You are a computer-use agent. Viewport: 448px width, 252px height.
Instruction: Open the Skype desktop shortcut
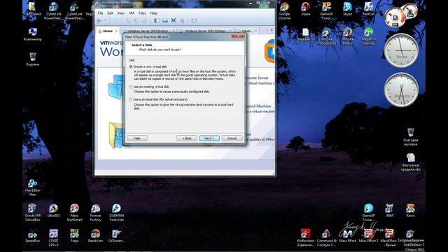(x=347, y=9)
